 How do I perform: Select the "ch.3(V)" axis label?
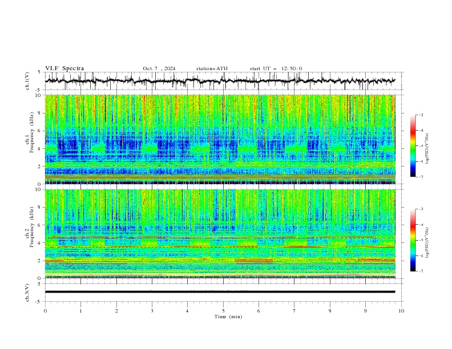click(x=27, y=293)
